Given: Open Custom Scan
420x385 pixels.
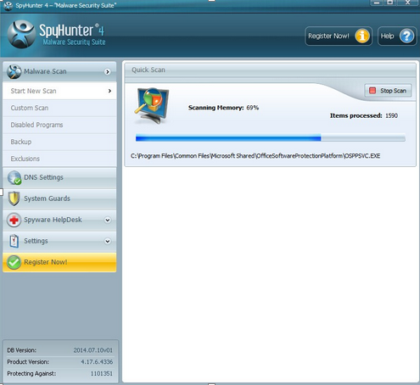Looking at the screenshot, I should click(x=59, y=108).
